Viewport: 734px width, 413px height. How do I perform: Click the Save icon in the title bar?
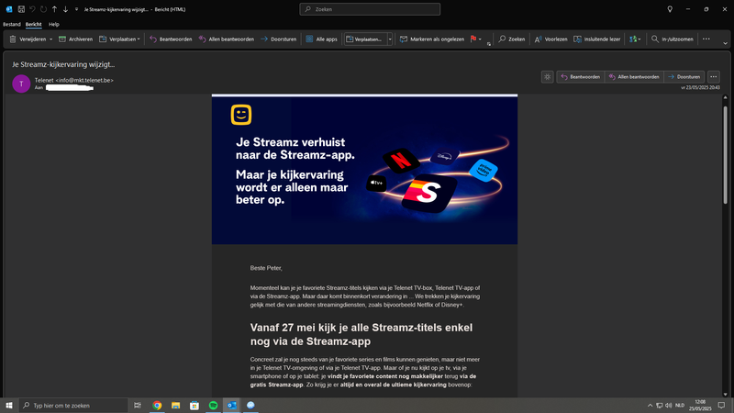tap(21, 9)
